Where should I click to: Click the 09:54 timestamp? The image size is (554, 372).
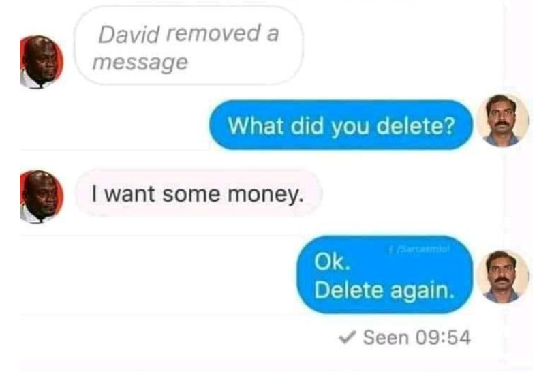443,337
